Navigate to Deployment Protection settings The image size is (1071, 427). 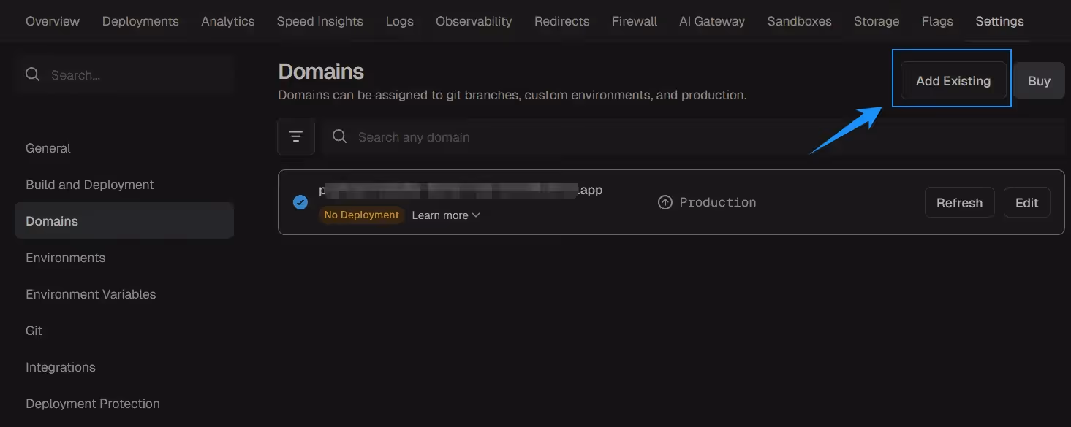93,404
